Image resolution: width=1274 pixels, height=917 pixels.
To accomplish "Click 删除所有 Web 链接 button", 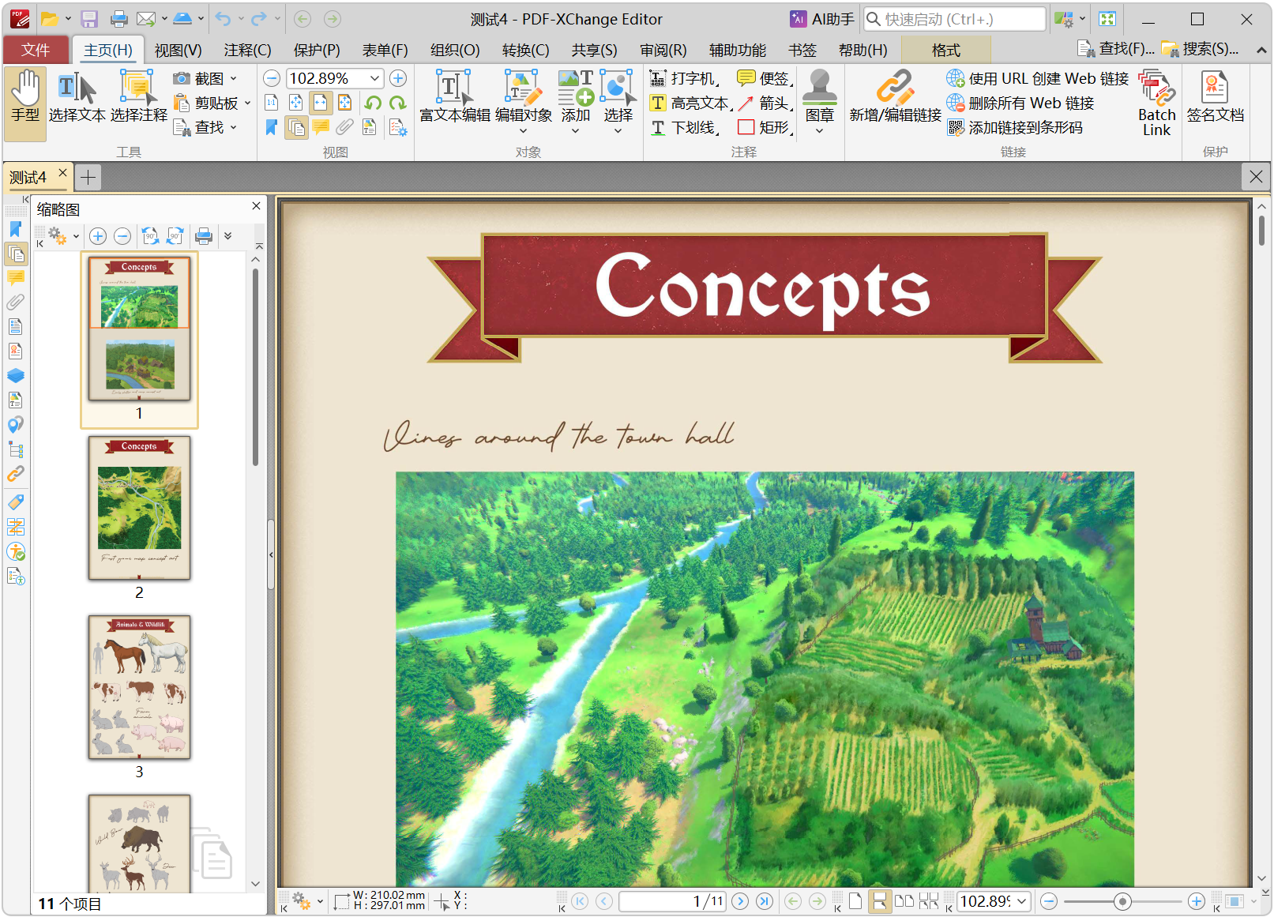I will click(1020, 103).
